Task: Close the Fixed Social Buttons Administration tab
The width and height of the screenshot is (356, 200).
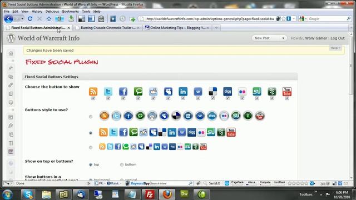Action: (68, 28)
